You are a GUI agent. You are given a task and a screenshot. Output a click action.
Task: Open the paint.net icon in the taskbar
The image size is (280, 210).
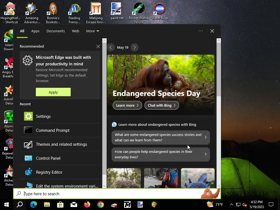(140, 205)
